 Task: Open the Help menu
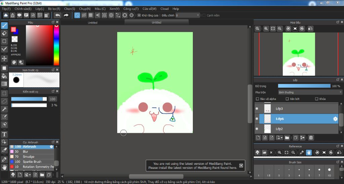[176, 9]
